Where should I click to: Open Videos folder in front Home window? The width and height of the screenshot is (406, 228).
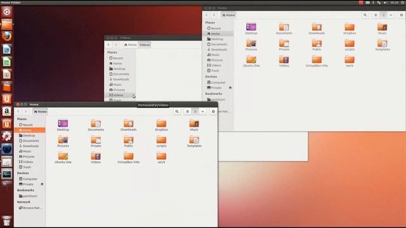click(96, 158)
